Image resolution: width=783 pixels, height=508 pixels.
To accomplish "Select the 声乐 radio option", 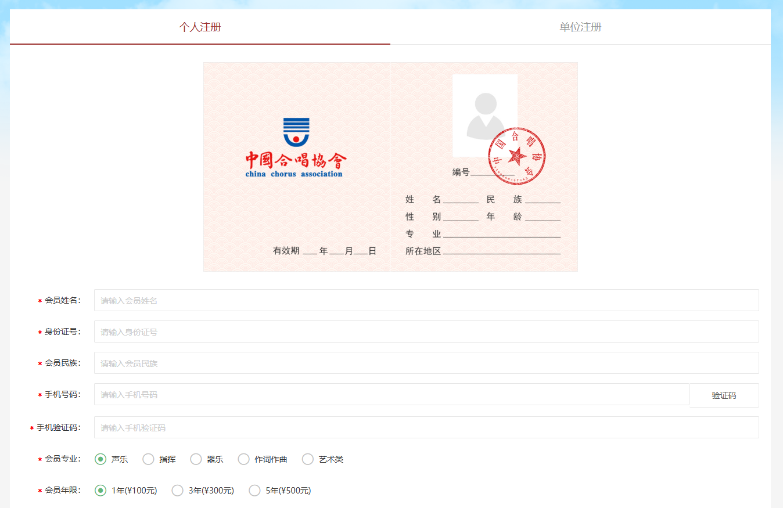I will coord(100,459).
